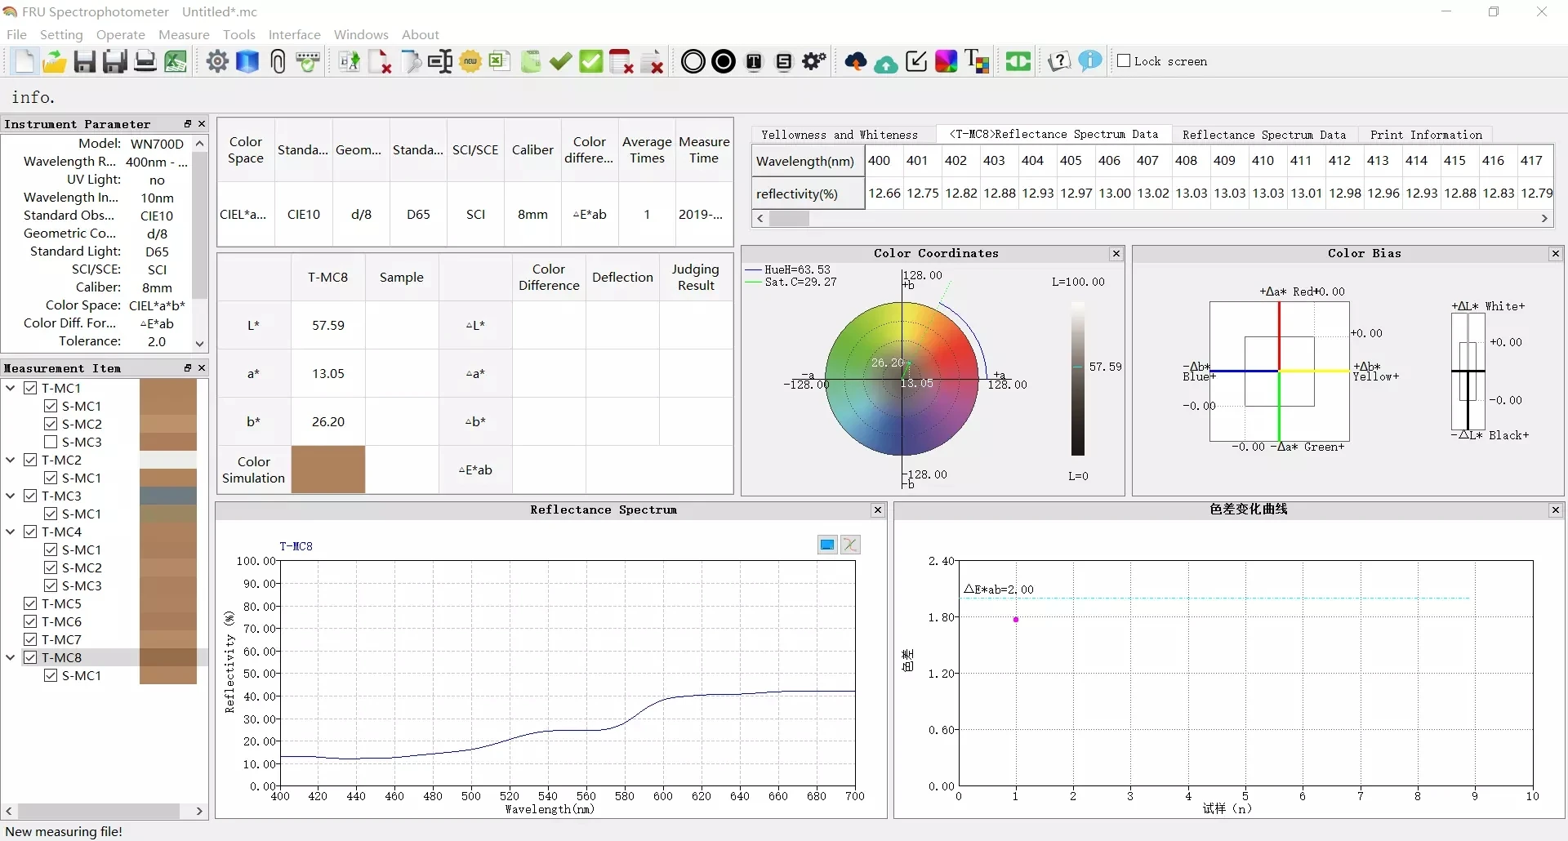The image size is (1568, 841).
Task: Click the printer icon in toolbar
Action: pos(145,62)
